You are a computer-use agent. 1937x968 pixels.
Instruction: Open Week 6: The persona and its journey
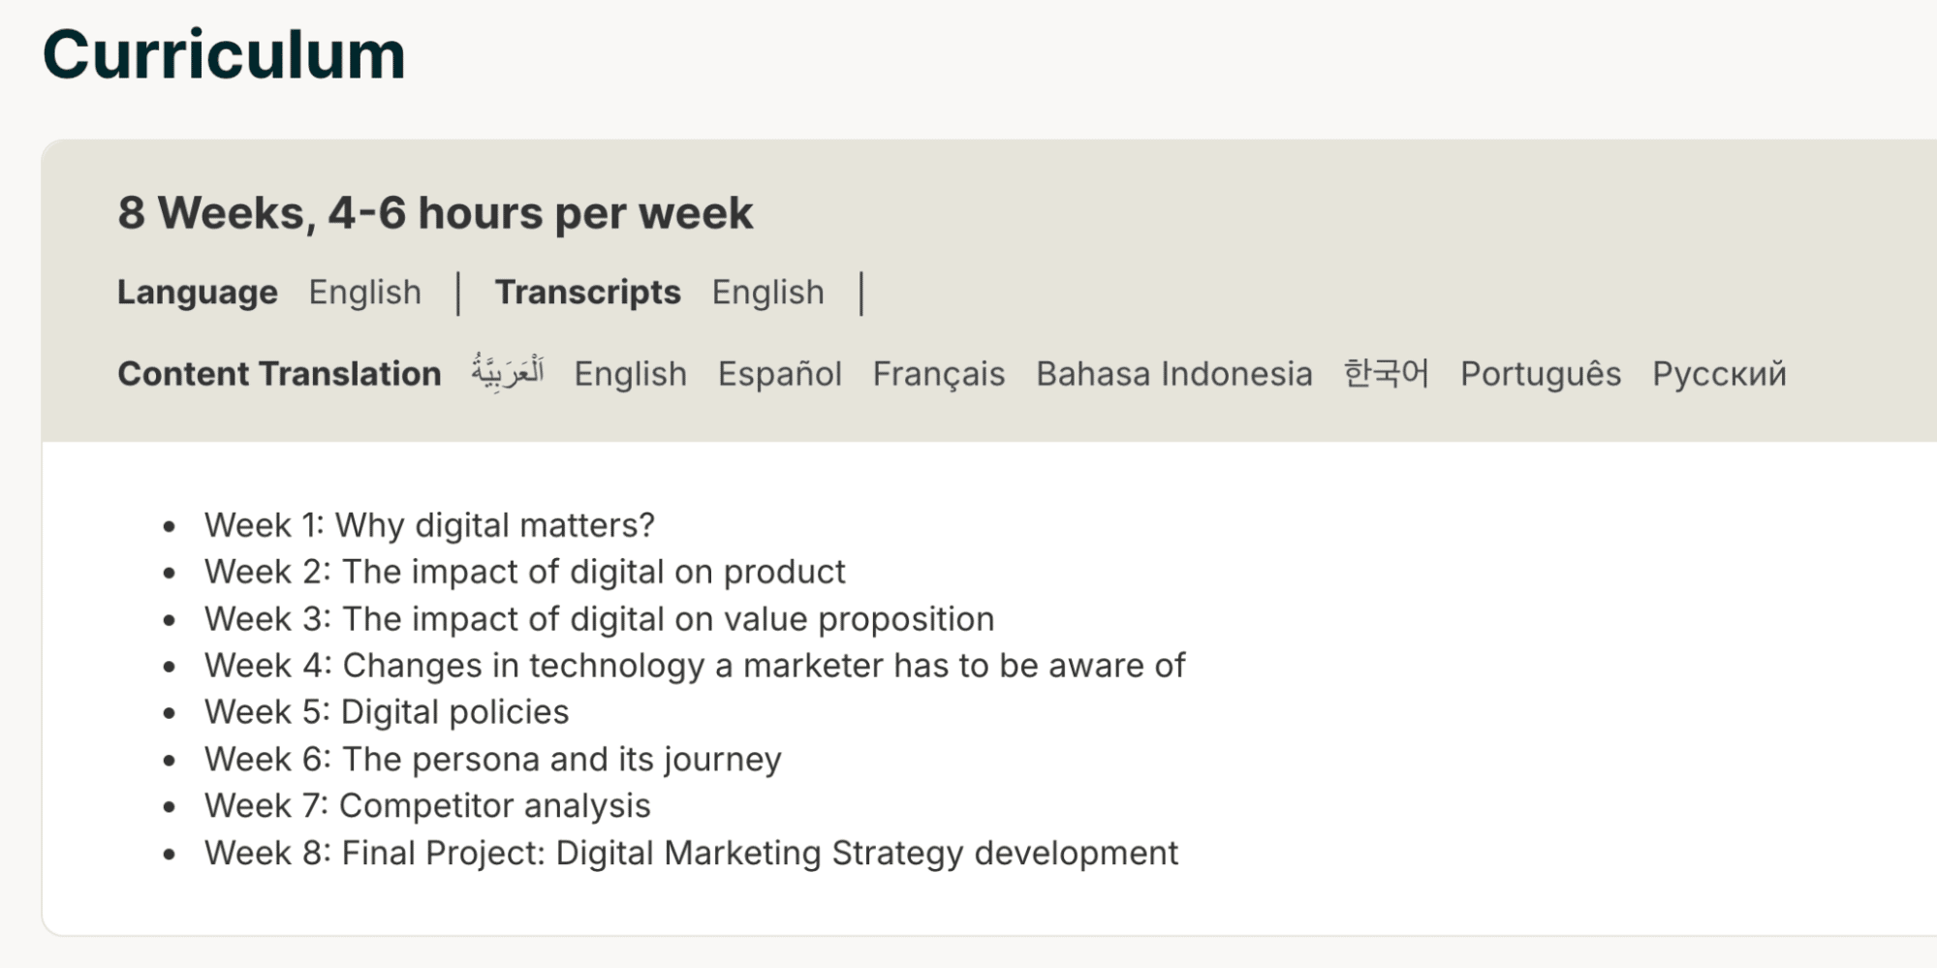[x=492, y=760]
